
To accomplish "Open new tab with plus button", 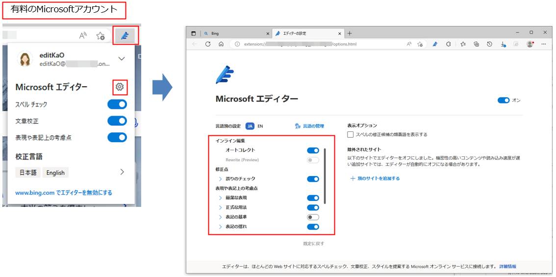I will click(350, 33).
